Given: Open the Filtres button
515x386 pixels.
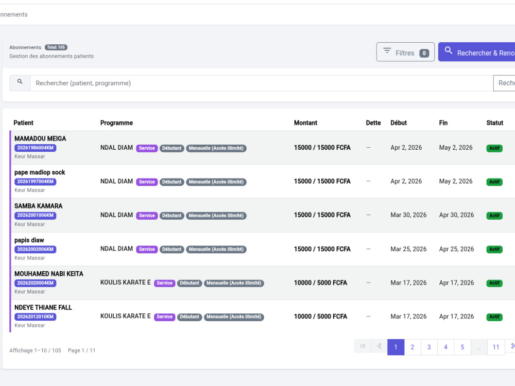Looking at the screenshot, I should 405,52.
